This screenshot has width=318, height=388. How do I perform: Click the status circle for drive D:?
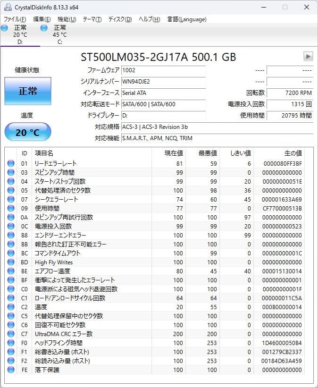(4, 28)
